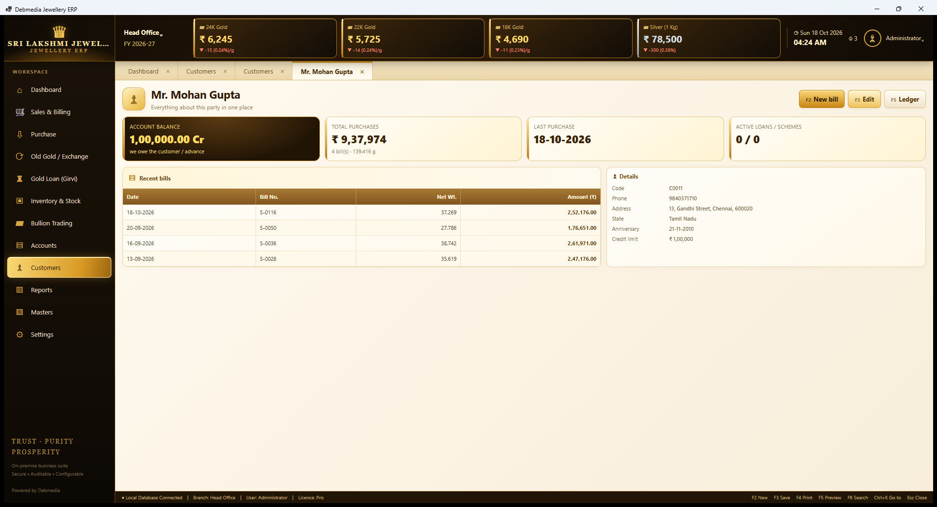This screenshot has width=937, height=507.
Task: Close the Dashboard tab
Action: tap(168, 72)
